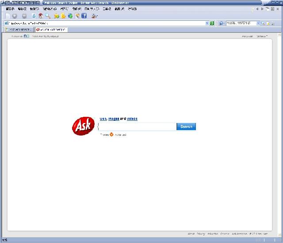The height and width of the screenshot is (243, 283).
Task: Expand the toolbar search box dropdown arrow
Action: tap(258, 23)
